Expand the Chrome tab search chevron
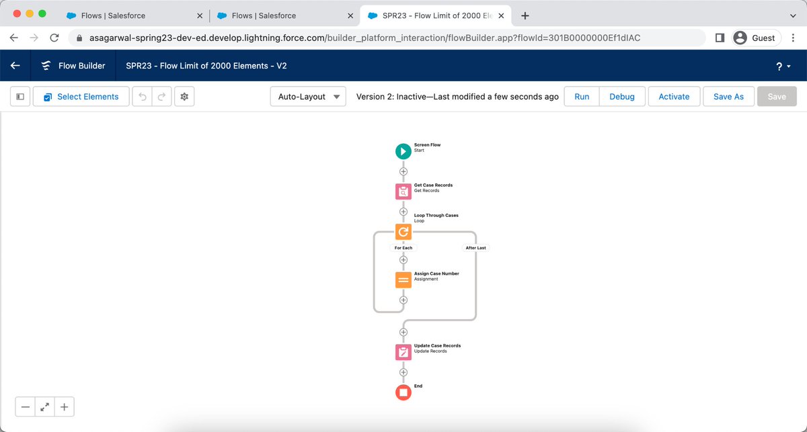This screenshot has height=432, width=807. (x=792, y=15)
